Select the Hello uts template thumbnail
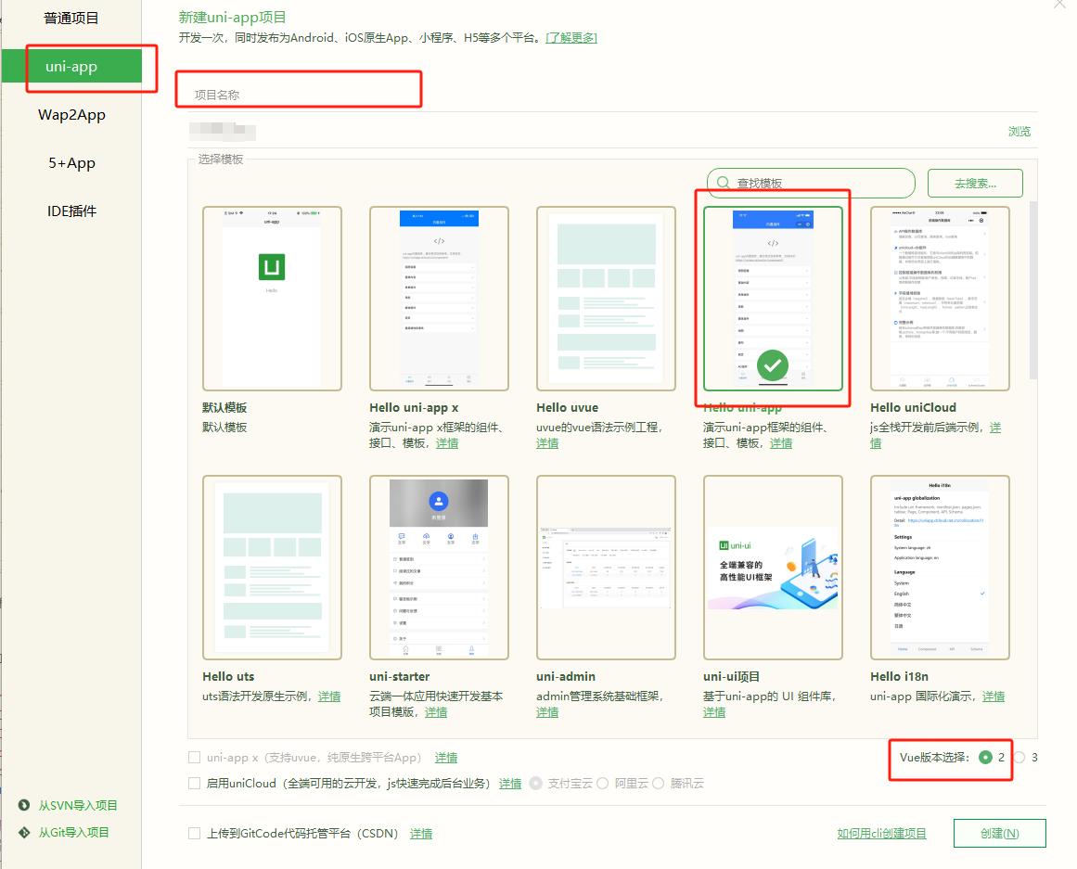 click(x=272, y=568)
